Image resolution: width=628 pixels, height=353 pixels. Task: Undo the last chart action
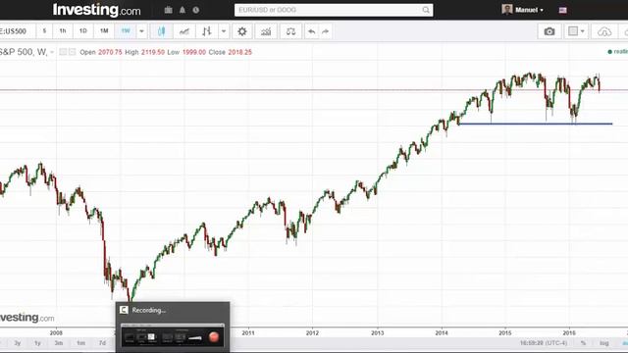coord(312,31)
